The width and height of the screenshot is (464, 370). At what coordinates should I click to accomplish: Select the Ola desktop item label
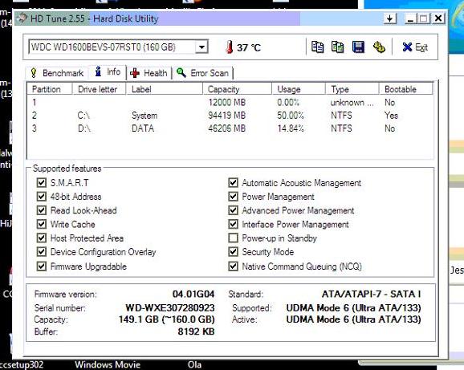pyautogui.click(x=194, y=364)
